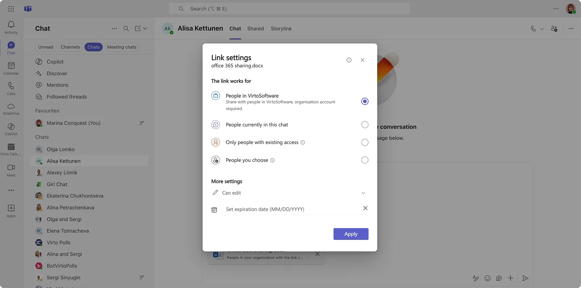The width and height of the screenshot is (581, 288).
Task: Expand the Can edit permissions dropdown
Action: [x=363, y=193]
